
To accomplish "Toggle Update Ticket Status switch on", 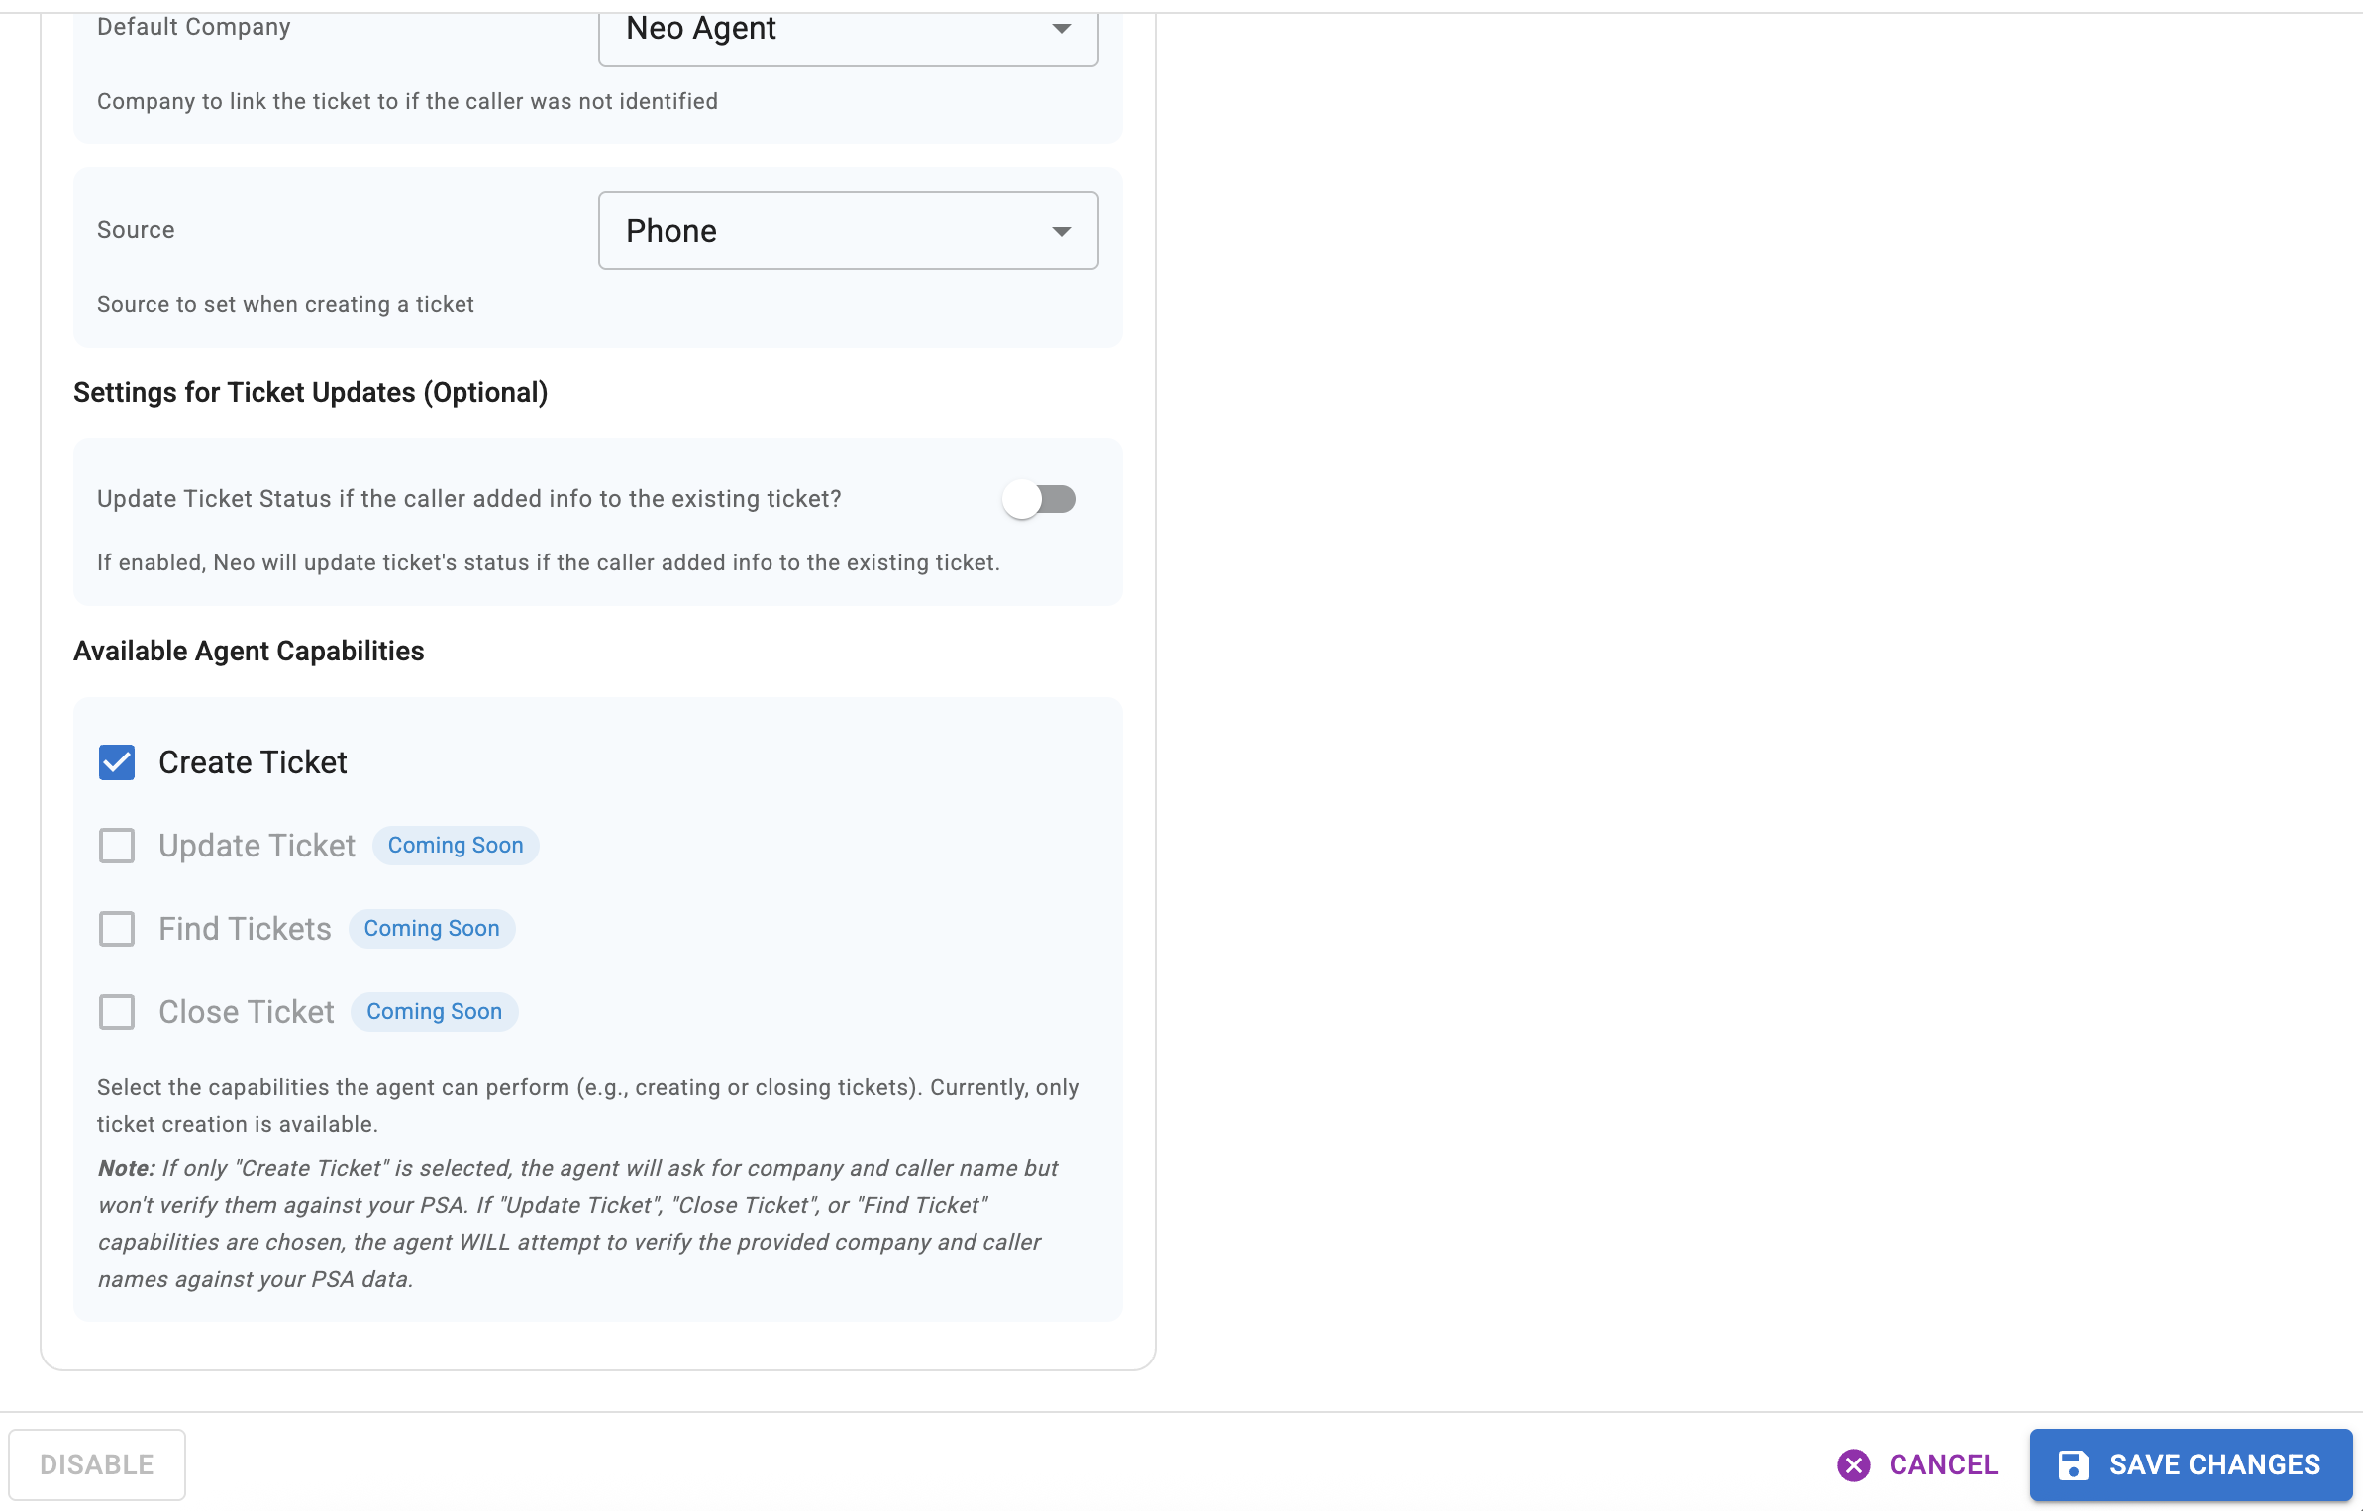I will click(x=1038, y=499).
